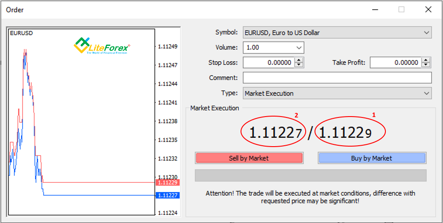Image resolution: width=443 pixels, height=223 pixels.
Task: Click the 1.11224 price axis label
Action: pyautogui.click(x=168, y=213)
